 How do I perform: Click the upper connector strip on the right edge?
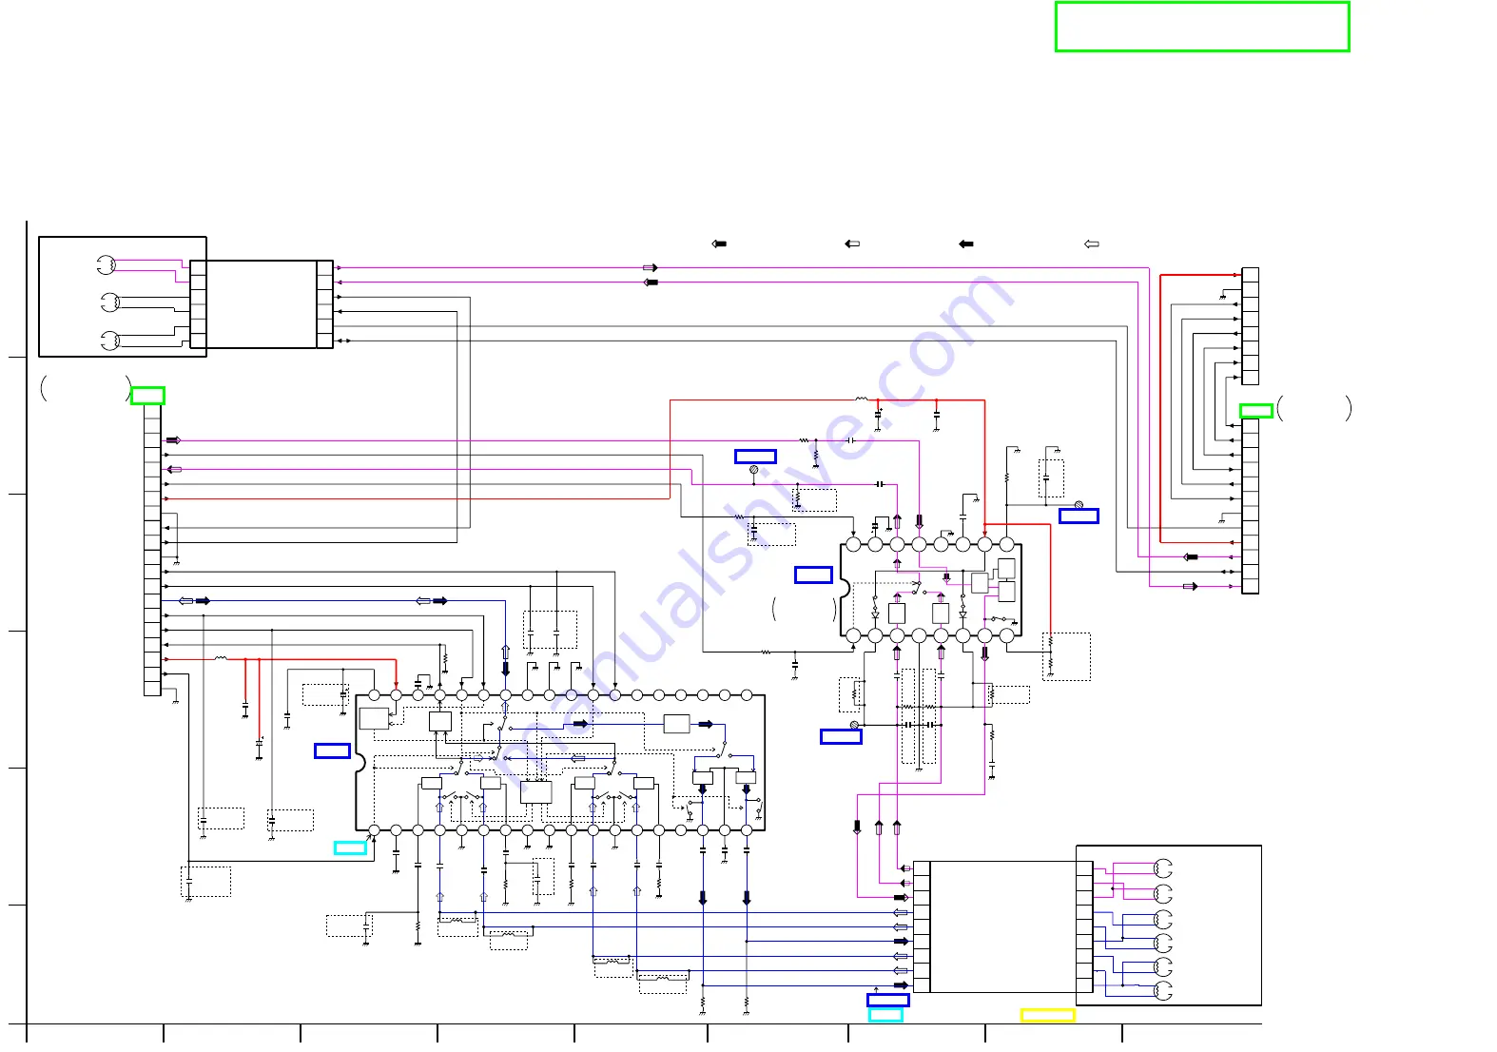point(1250,326)
